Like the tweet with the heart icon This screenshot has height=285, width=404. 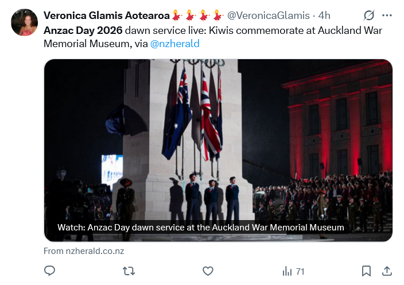pyautogui.click(x=208, y=271)
